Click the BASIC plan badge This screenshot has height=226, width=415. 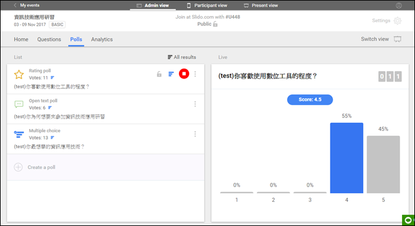[x=57, y=25]
